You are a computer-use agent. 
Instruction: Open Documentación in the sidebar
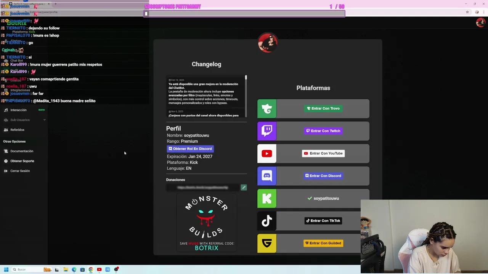[x=22, y=151]
